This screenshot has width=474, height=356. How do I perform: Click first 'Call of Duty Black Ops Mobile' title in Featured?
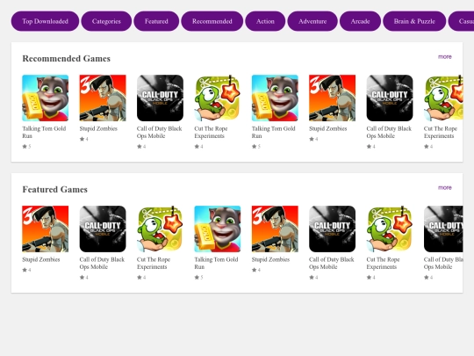(x=102, y=263)
